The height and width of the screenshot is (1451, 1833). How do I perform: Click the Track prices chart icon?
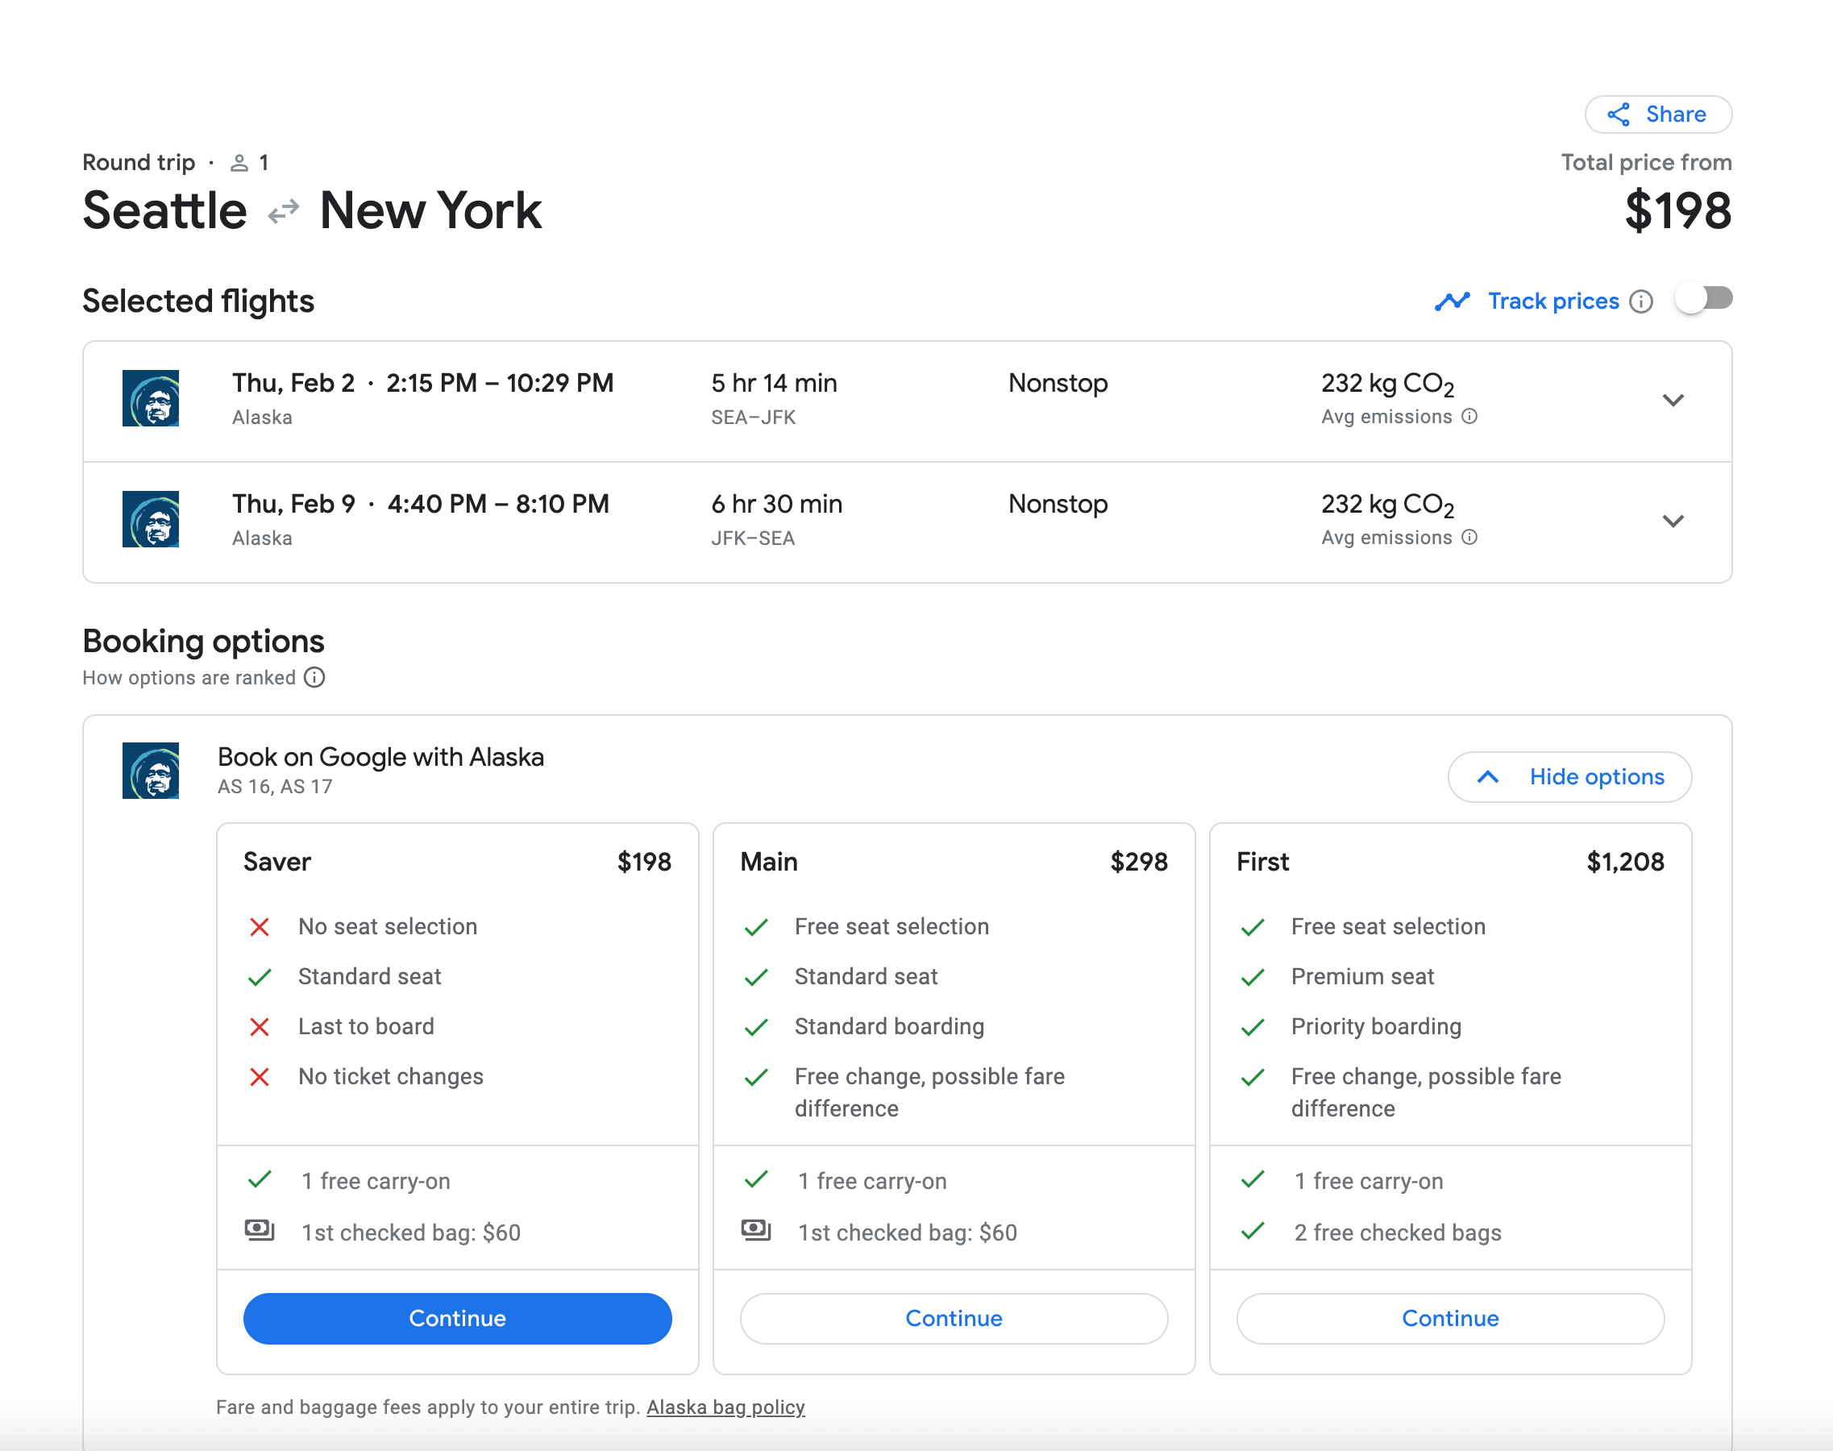(x=1452, y=301)
